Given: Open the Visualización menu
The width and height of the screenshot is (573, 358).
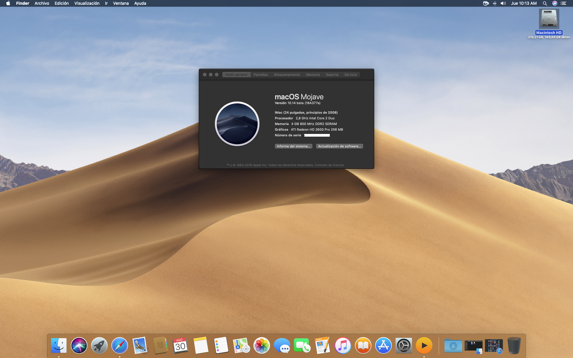Looking at the screenshot, I should tap(87, 3).
